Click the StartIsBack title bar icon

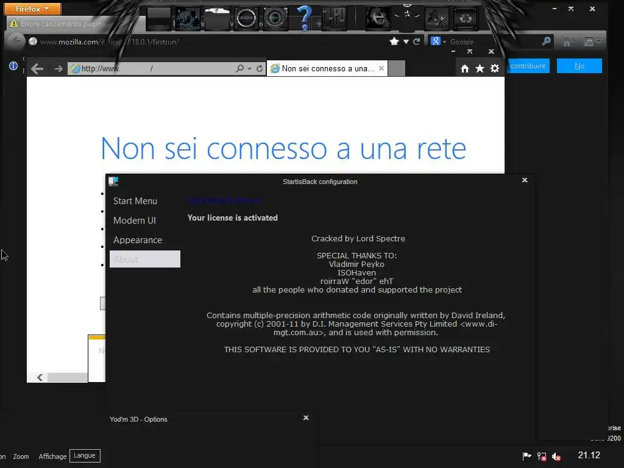113,182
